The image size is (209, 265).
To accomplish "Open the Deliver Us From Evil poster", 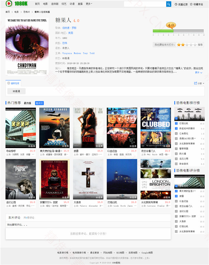I will tap(88, 179).
